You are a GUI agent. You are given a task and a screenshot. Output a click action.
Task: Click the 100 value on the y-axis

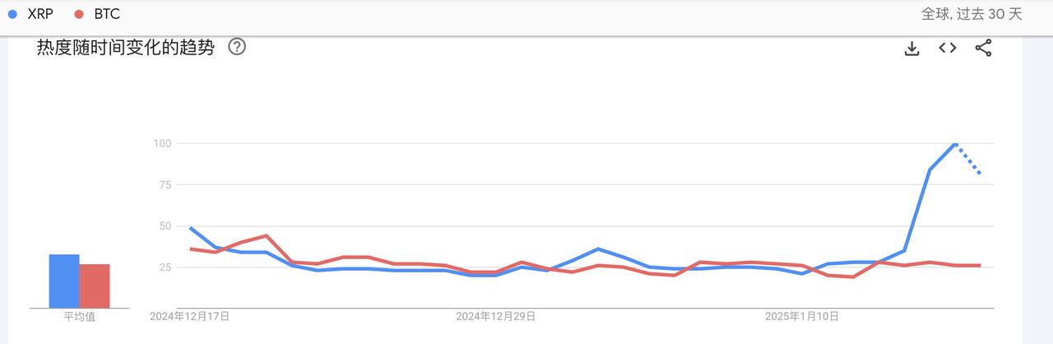coord(160,144)
